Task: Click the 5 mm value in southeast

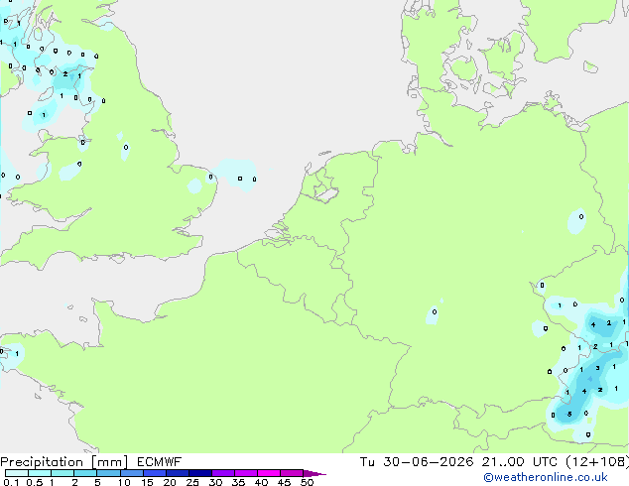Action: click(569, 415)
